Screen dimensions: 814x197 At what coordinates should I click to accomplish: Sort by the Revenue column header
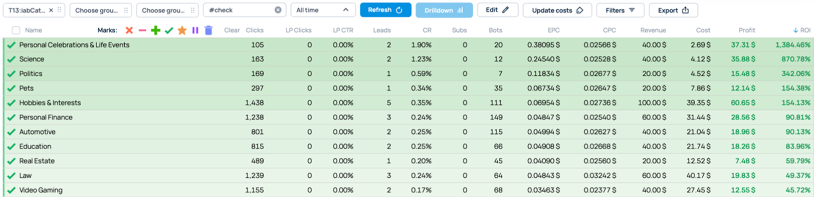pos(653,30)
